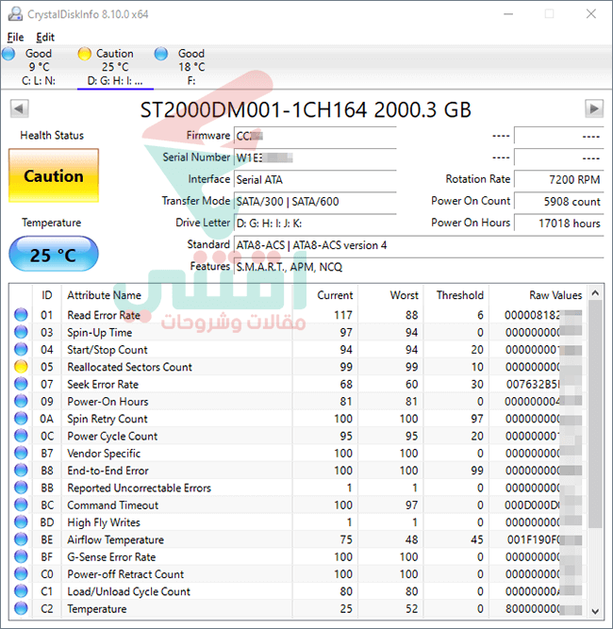This screenshot has width=613, height=629.
Task: Click the status icon of Power-On Hours row
Action: [x=21, y=401]
